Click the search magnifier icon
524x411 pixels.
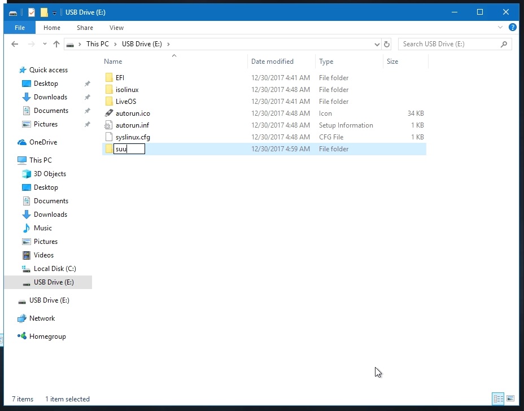tap(504, 44)
